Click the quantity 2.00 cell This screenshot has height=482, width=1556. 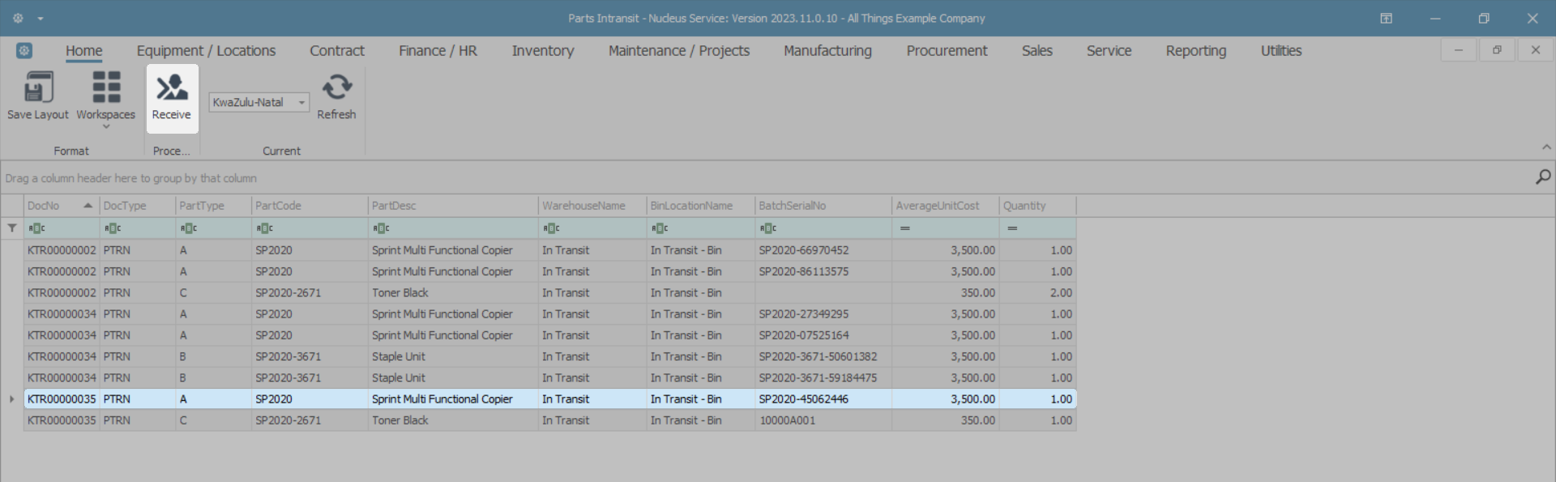(1038, 292)
